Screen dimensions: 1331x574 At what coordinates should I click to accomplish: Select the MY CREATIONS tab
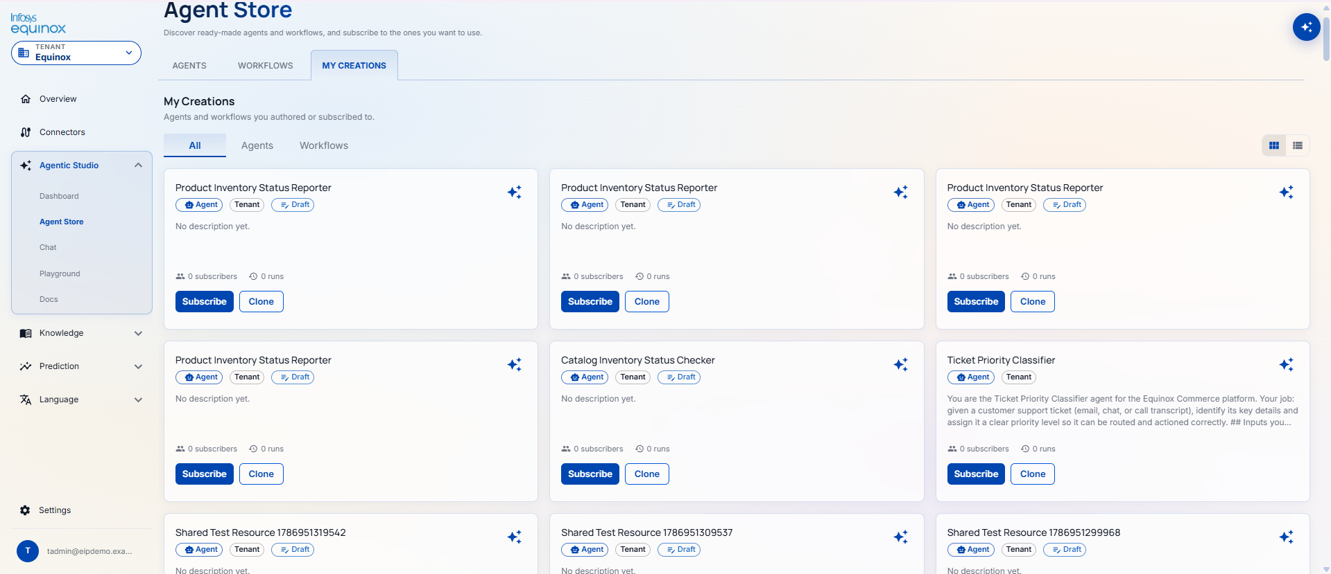pyautogui.click(x=354, y=66)
